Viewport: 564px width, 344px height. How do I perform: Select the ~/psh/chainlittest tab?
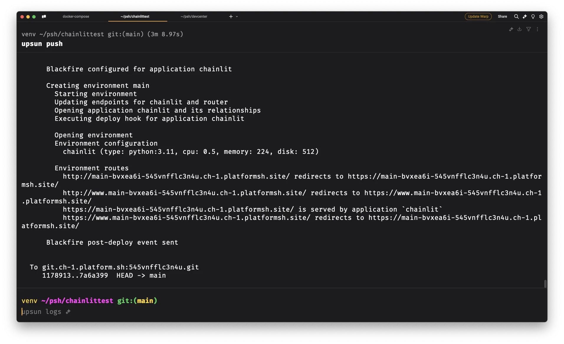[x=135, y=17]
